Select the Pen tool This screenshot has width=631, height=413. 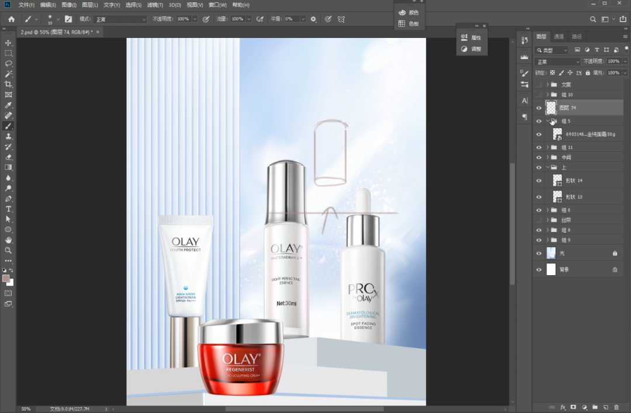(x=8, y=199)
